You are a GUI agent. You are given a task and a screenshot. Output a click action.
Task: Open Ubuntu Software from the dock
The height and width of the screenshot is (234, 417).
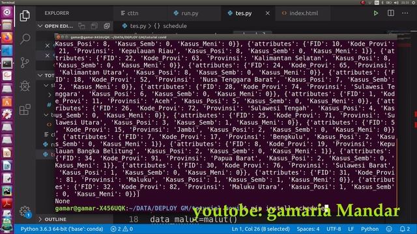pyautogui.click(x=7, y=101)
